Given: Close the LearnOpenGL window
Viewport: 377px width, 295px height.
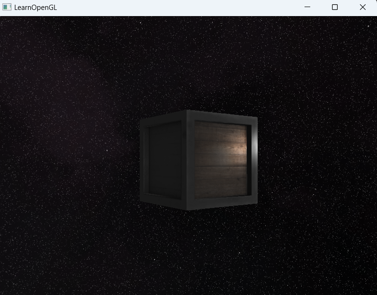Looking at the screenshot, I should click(363, 7).
